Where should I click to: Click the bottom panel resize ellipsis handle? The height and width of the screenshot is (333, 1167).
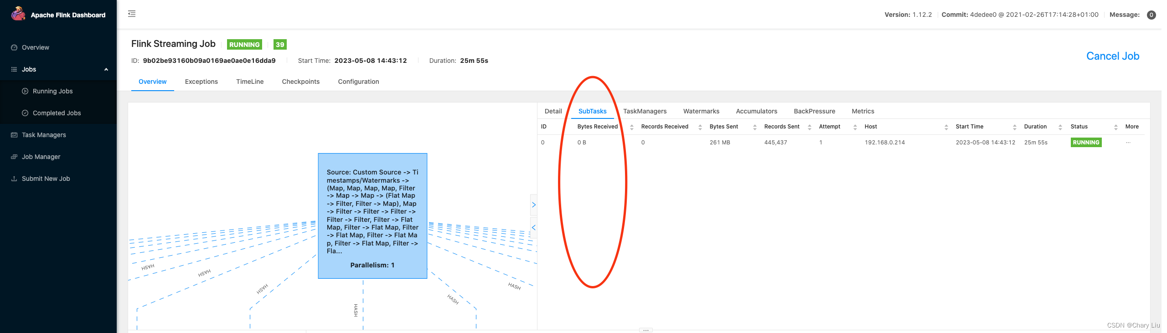coord(646,330)
